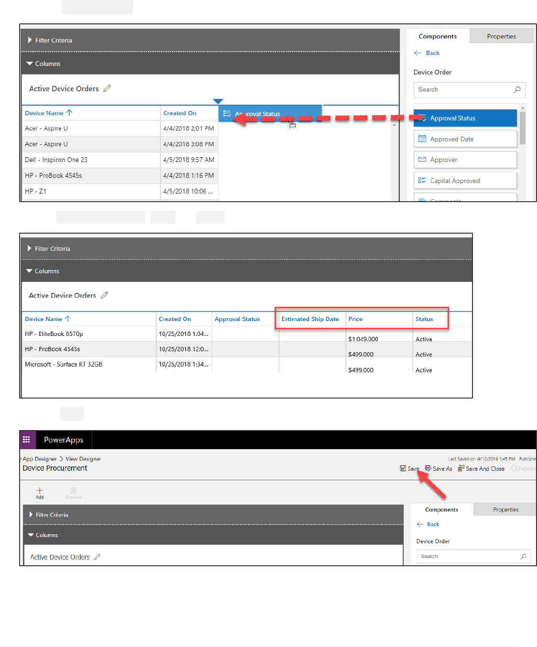Click '4/5/2018 9:57 AM' date cell
Viewport: 537px width, 647px height.
[189, 160]
